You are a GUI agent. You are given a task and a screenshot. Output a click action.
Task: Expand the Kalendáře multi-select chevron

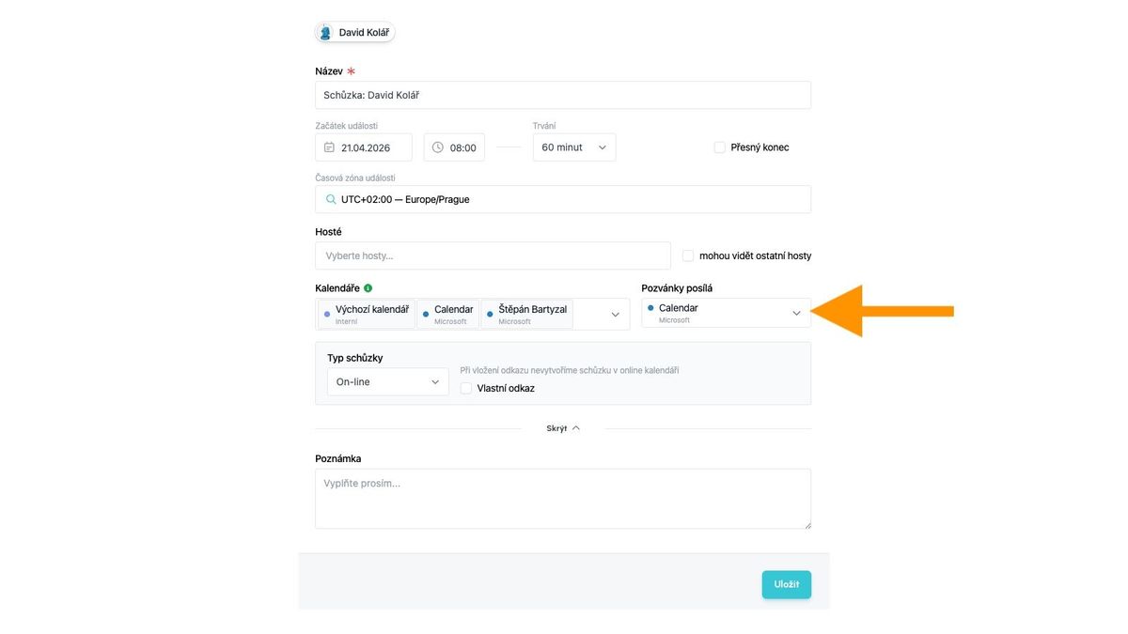(616, 315)
